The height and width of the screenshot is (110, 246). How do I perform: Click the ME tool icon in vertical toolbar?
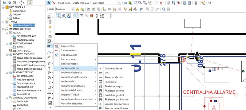[50, 103]
